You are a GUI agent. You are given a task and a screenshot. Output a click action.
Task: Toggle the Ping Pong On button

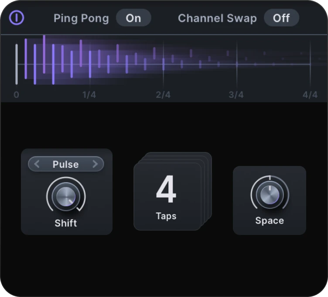click(133, 18)
